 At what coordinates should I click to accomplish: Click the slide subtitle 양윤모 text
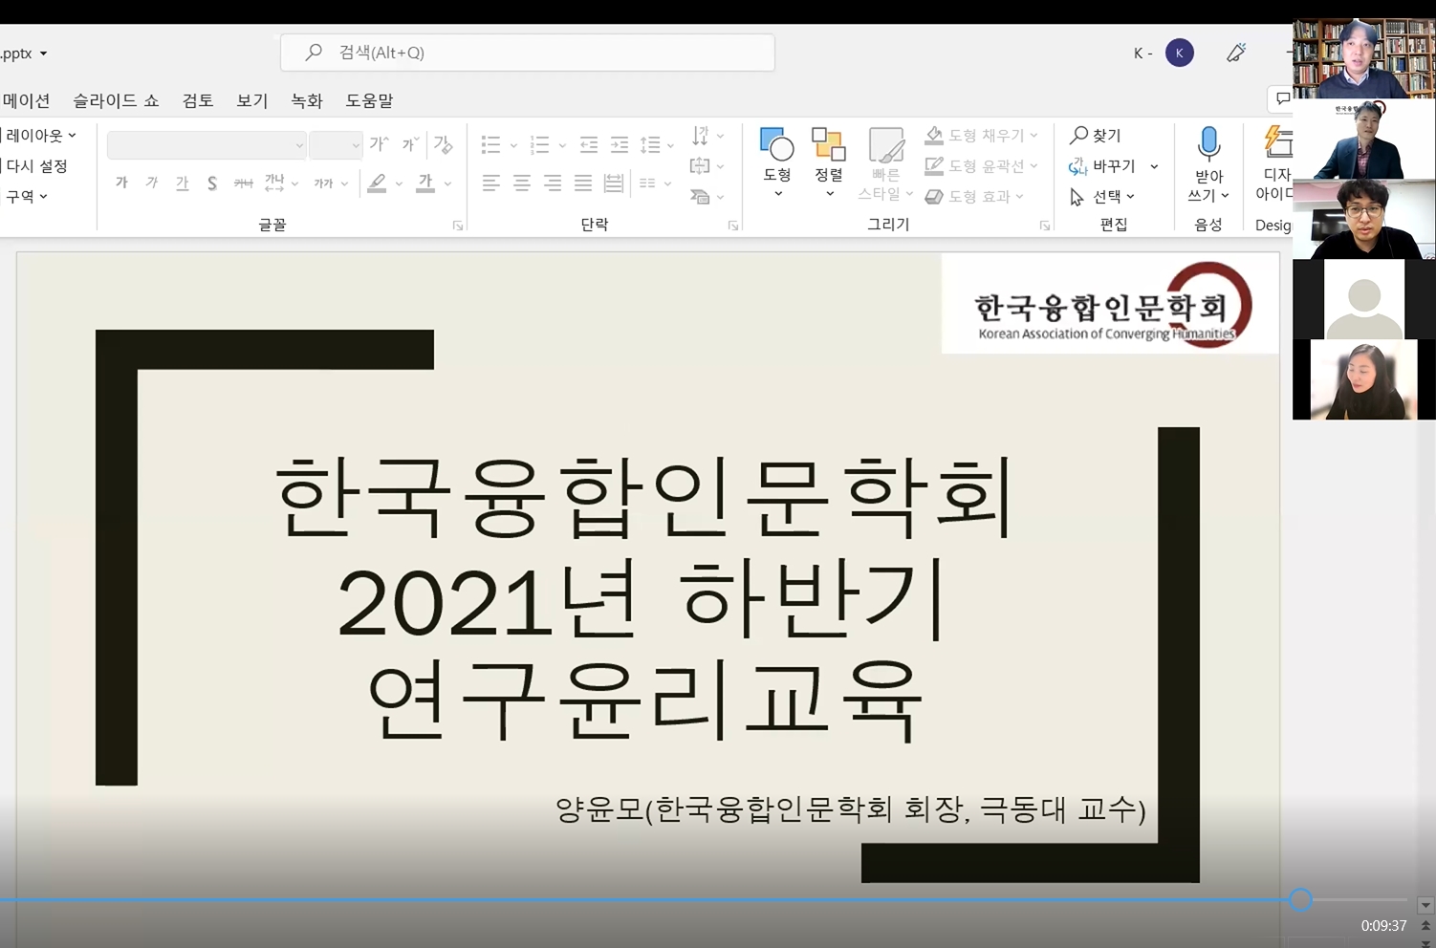point(850,809)
